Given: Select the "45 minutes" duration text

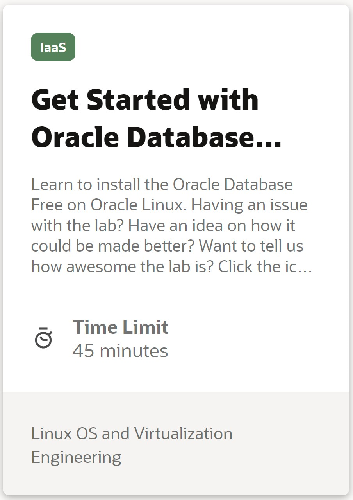Looking at the screenshot, I should 120,351.
